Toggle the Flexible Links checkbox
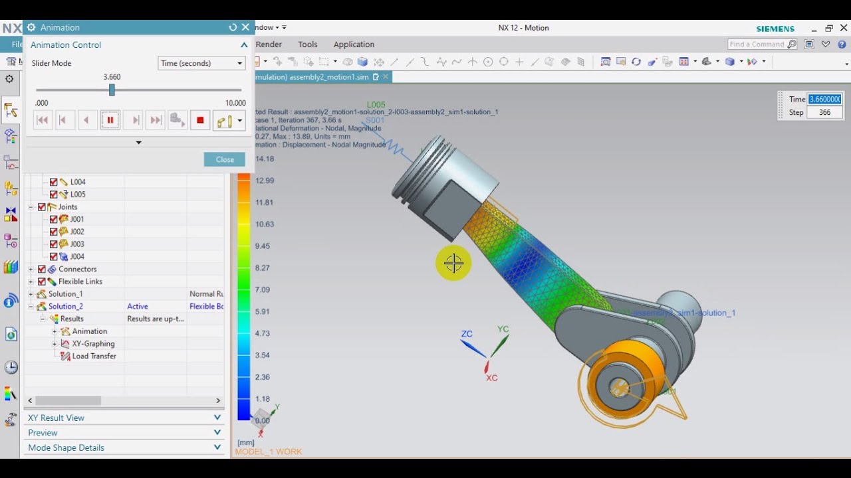Image resolution: width=851 pixels, height=478 pixels. pos(42,281)
